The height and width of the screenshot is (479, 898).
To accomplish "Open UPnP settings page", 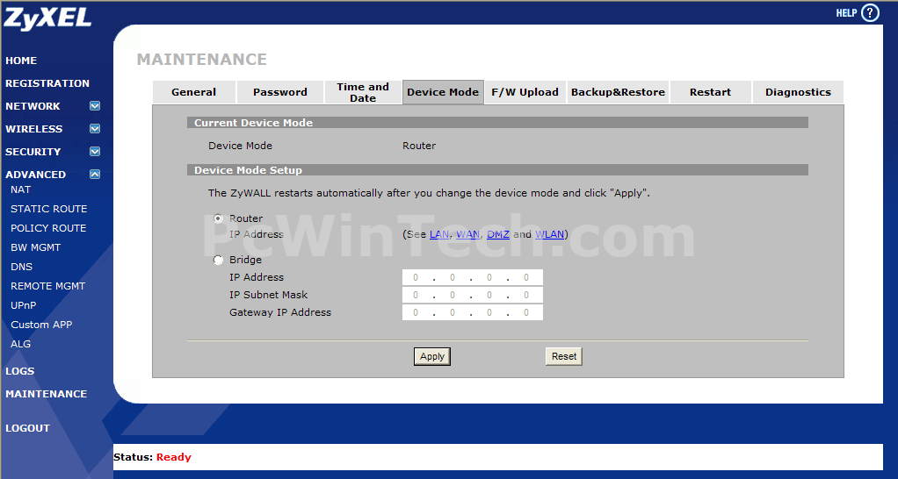I will [24, 305].
